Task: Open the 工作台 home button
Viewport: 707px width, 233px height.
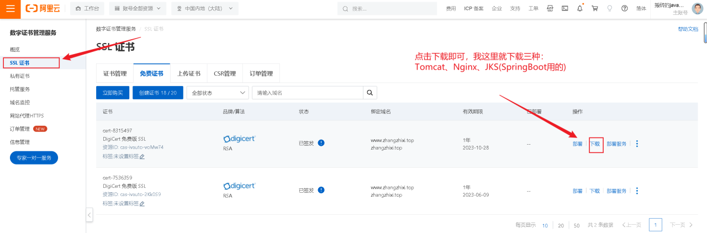Action: click(x=87, y=8)
